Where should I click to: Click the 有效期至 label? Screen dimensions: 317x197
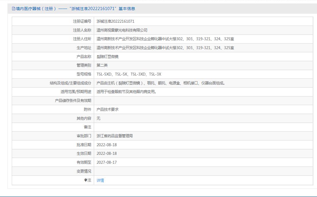[x=84, y=162]
